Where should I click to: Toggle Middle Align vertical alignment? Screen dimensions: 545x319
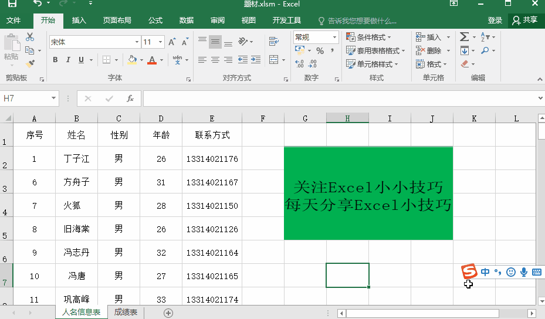215,42
